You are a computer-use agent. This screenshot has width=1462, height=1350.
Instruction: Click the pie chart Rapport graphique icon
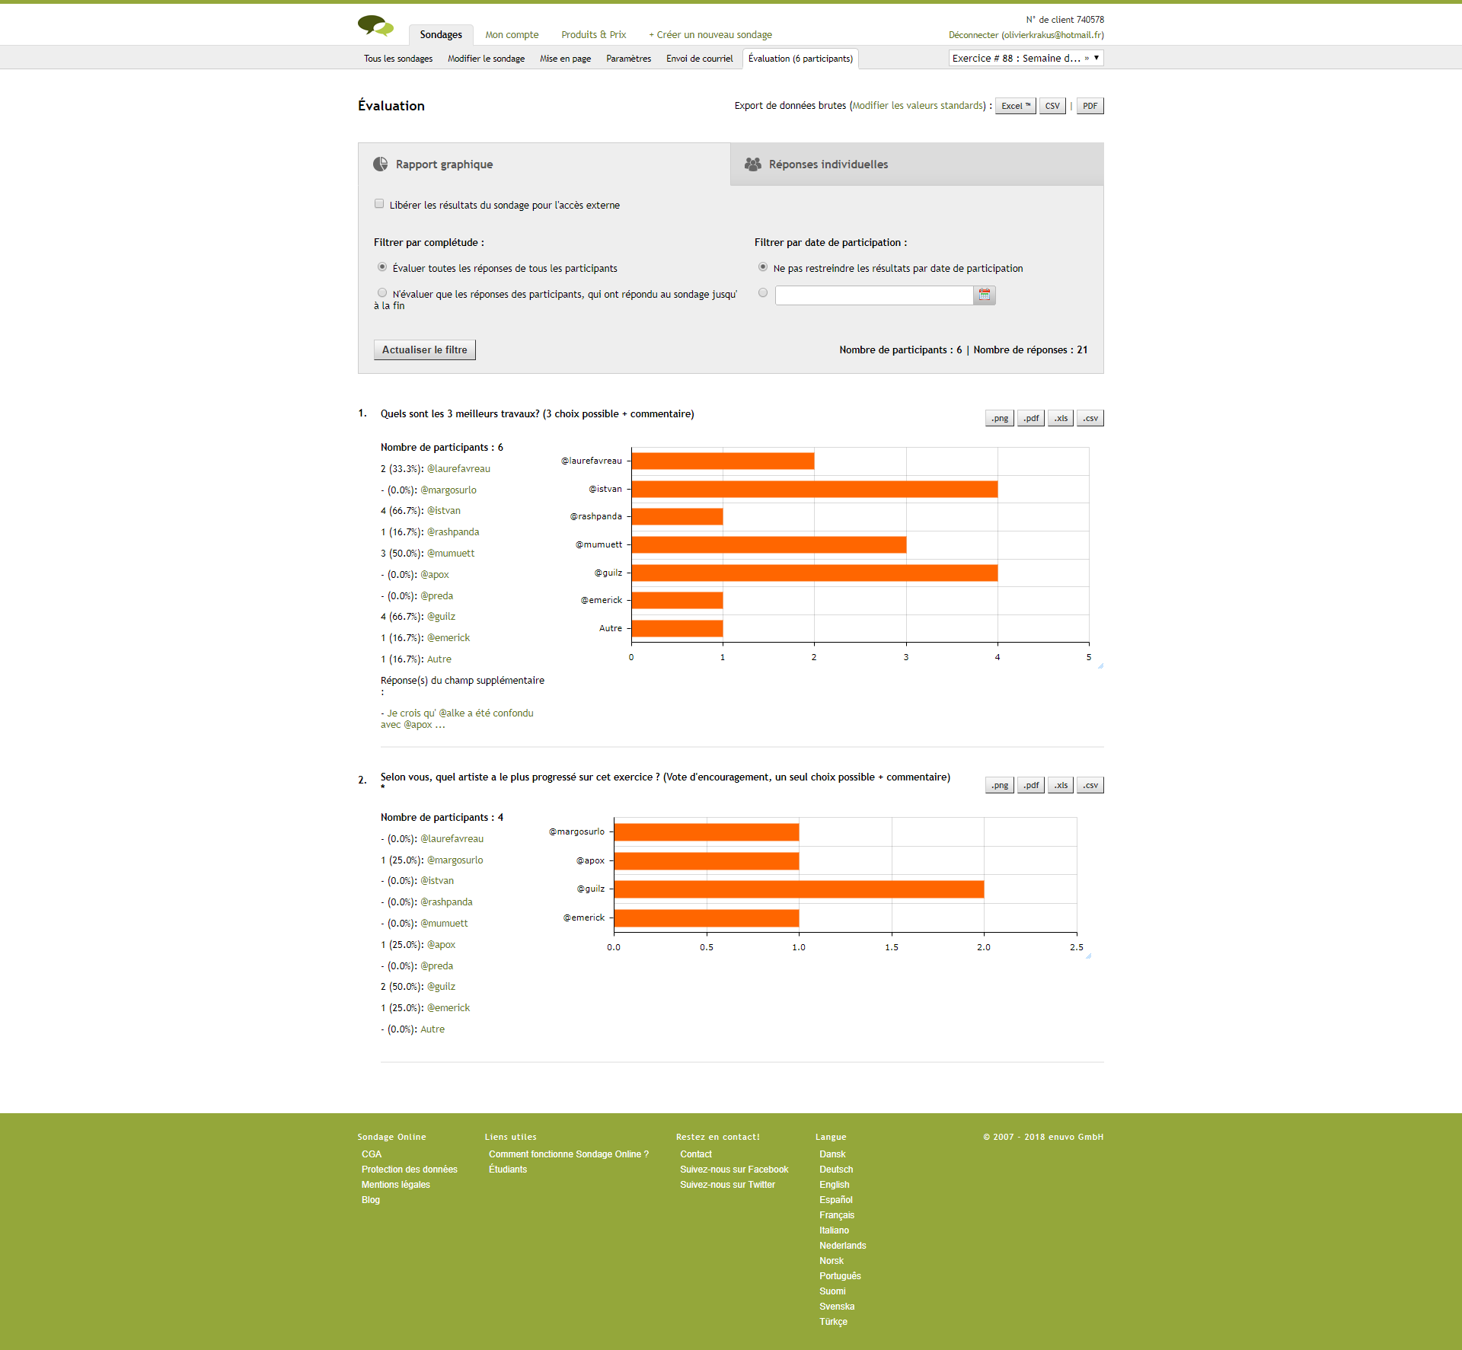tap(381, 164)
